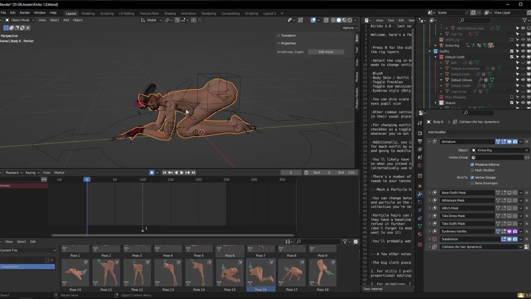Viewport: 531px width, 299px height.
Task: Switch to the Sculpting workspace tab
Action: pyautogui.click(x=107, y=13)
